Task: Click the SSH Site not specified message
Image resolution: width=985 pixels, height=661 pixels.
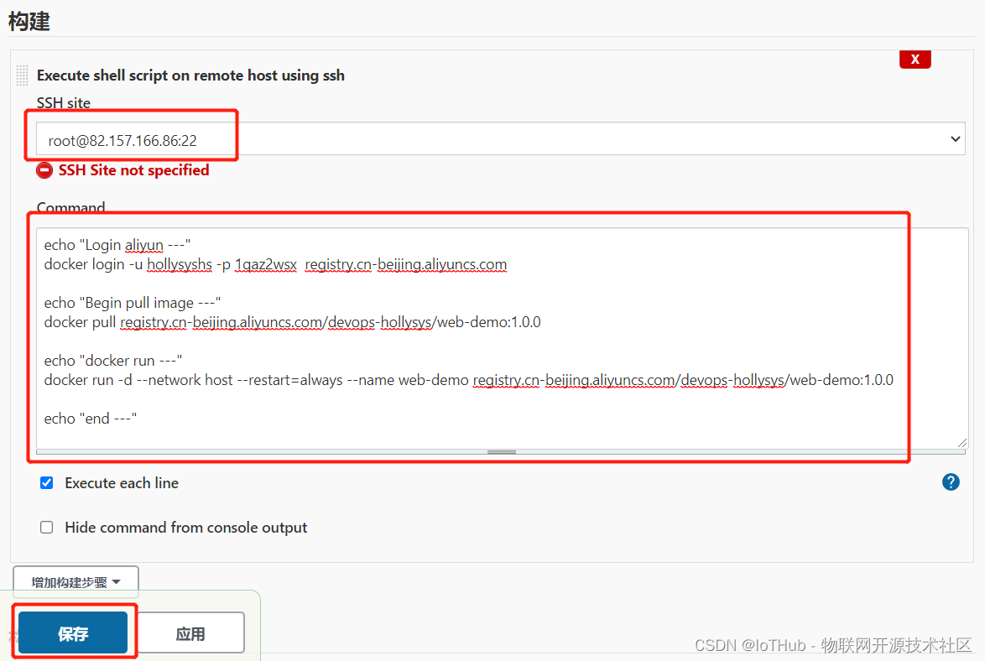Action: pos(133,170)
